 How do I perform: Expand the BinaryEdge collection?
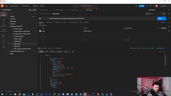tap(9, 21)
